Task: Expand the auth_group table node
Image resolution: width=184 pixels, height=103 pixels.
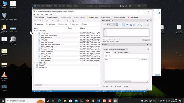Action: tap(37, 33)
